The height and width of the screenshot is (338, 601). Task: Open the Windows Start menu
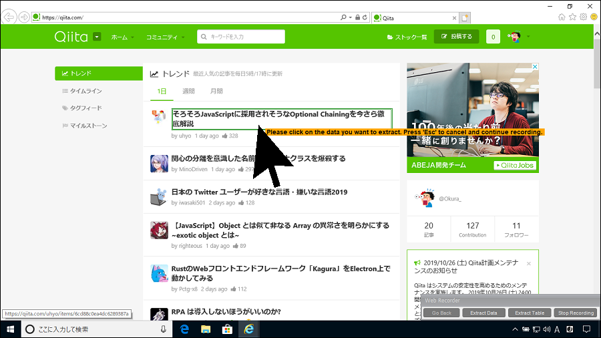[10, 329]
